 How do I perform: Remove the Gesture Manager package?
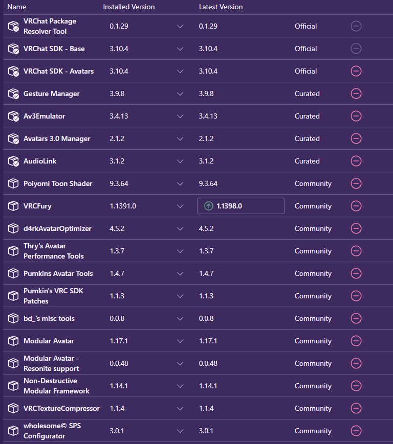356,94
